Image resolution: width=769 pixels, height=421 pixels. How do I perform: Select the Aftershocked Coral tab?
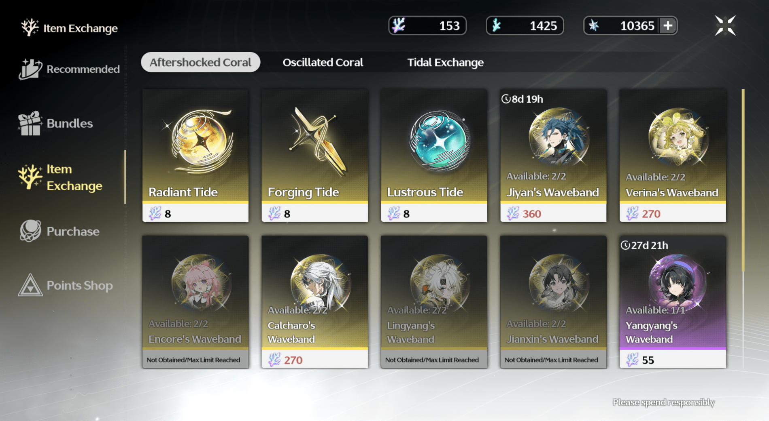pos(200,62)
